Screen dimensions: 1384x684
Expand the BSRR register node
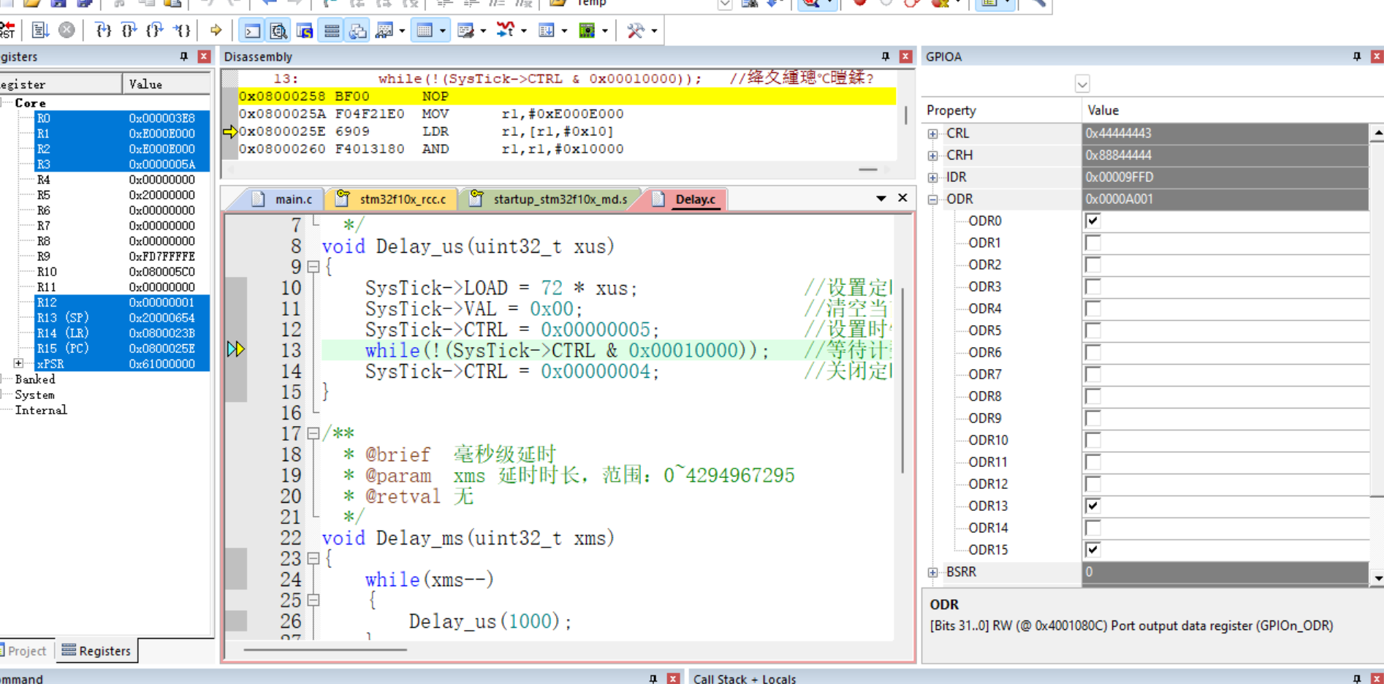[x=933, y=572]
